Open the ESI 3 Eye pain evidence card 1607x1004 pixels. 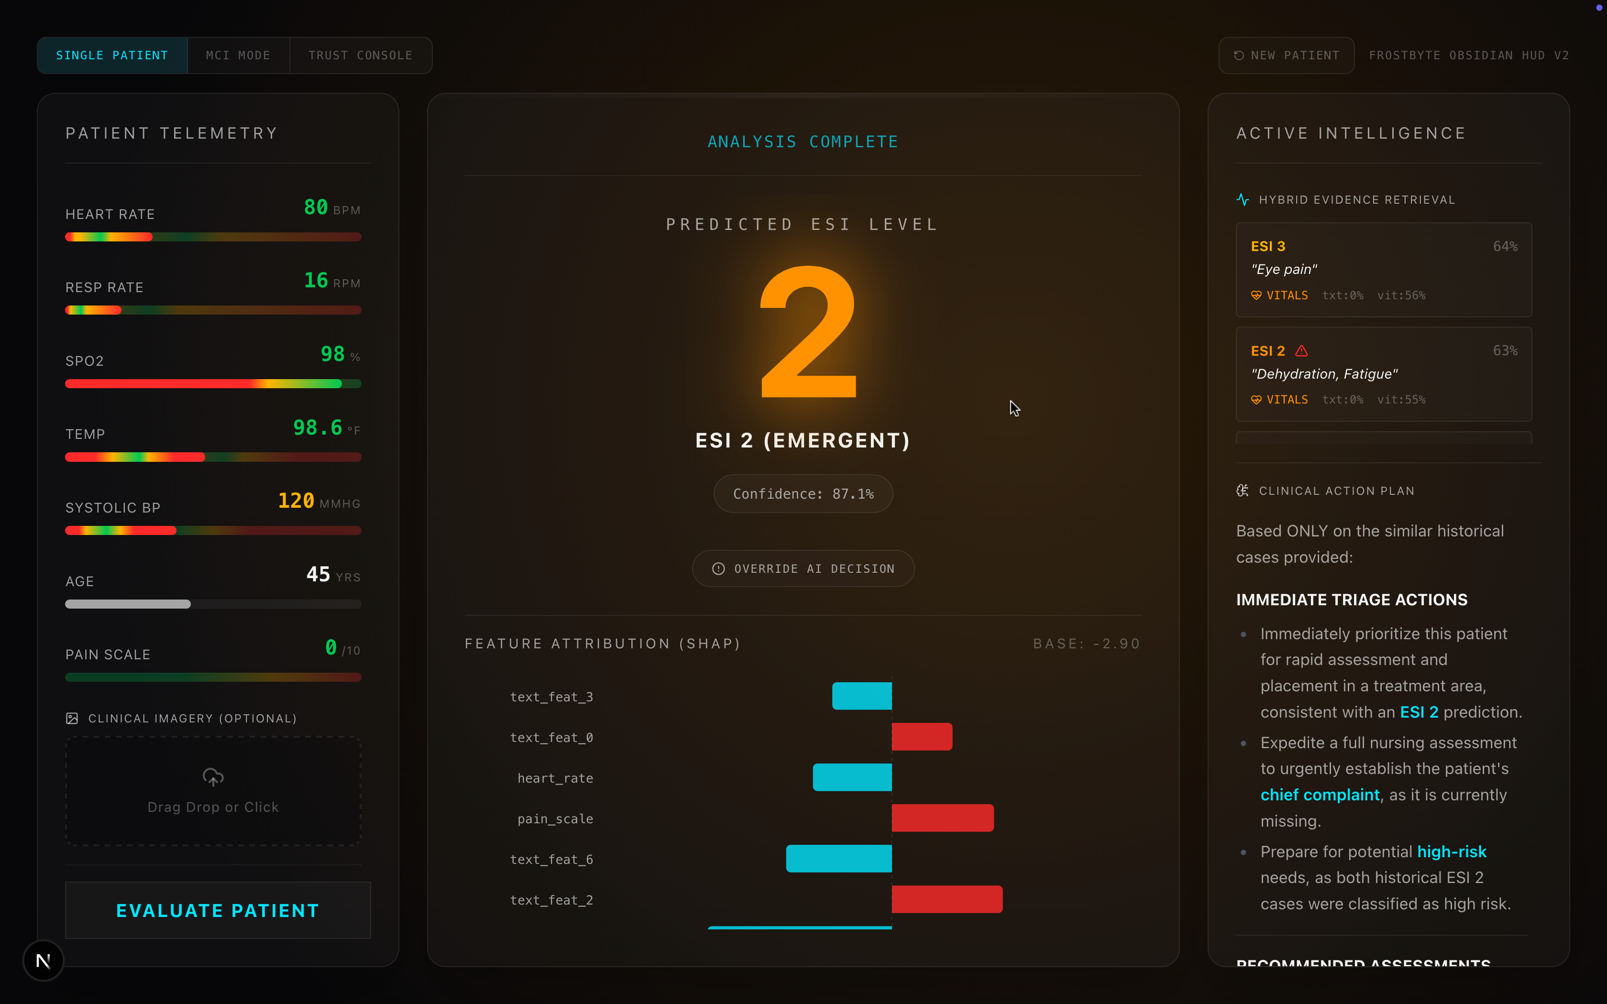(1383, 270)
